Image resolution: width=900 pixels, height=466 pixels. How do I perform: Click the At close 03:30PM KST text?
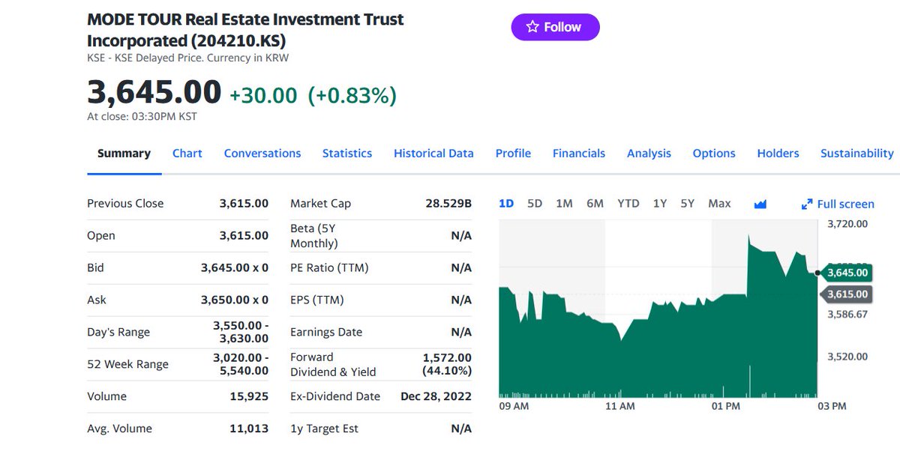(142, 116)
